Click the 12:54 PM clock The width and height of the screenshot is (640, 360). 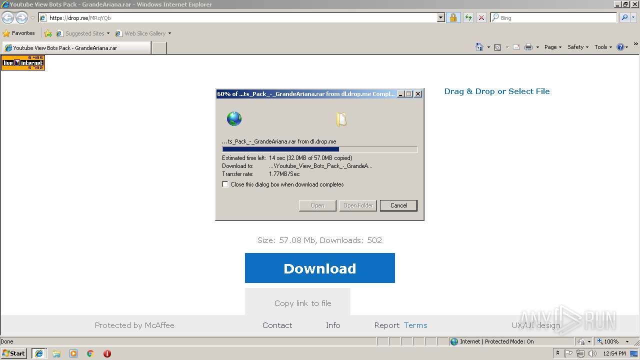pyautogui.click(x=614, y=353)
